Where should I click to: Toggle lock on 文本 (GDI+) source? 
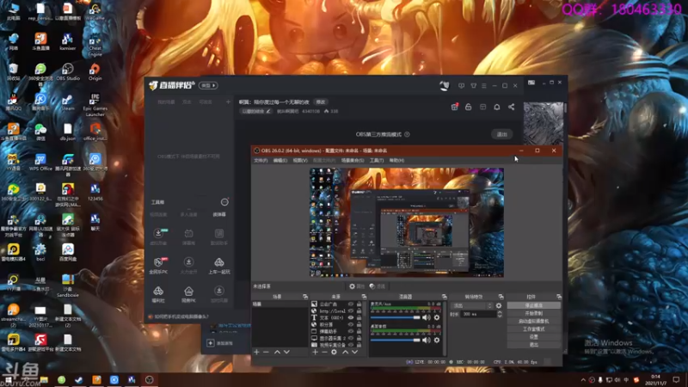click(359, 317)
